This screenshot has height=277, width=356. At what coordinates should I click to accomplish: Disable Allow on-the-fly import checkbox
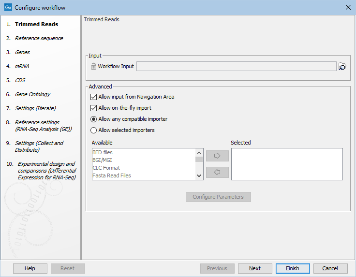(x=94, y=108)
